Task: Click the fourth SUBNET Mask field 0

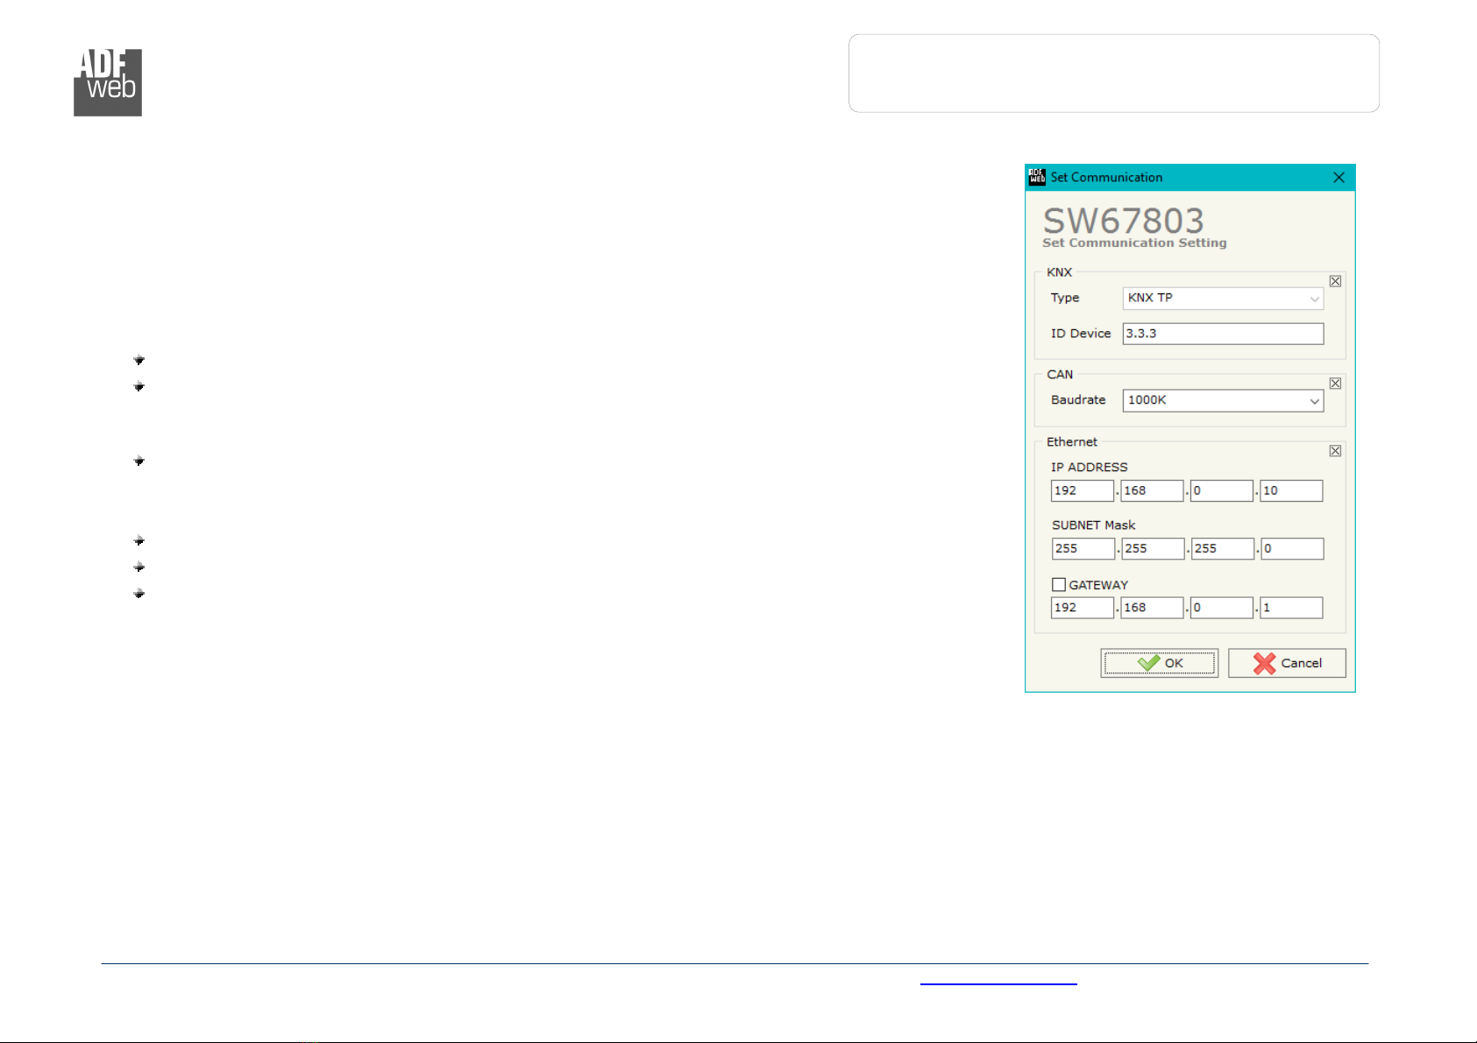Action: click(1292, 549)
